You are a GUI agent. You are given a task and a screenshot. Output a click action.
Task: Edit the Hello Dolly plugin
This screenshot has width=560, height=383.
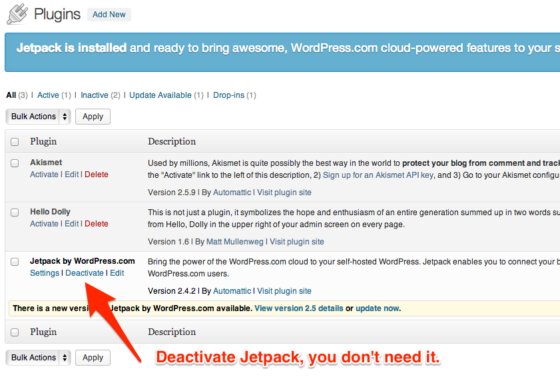71,224
